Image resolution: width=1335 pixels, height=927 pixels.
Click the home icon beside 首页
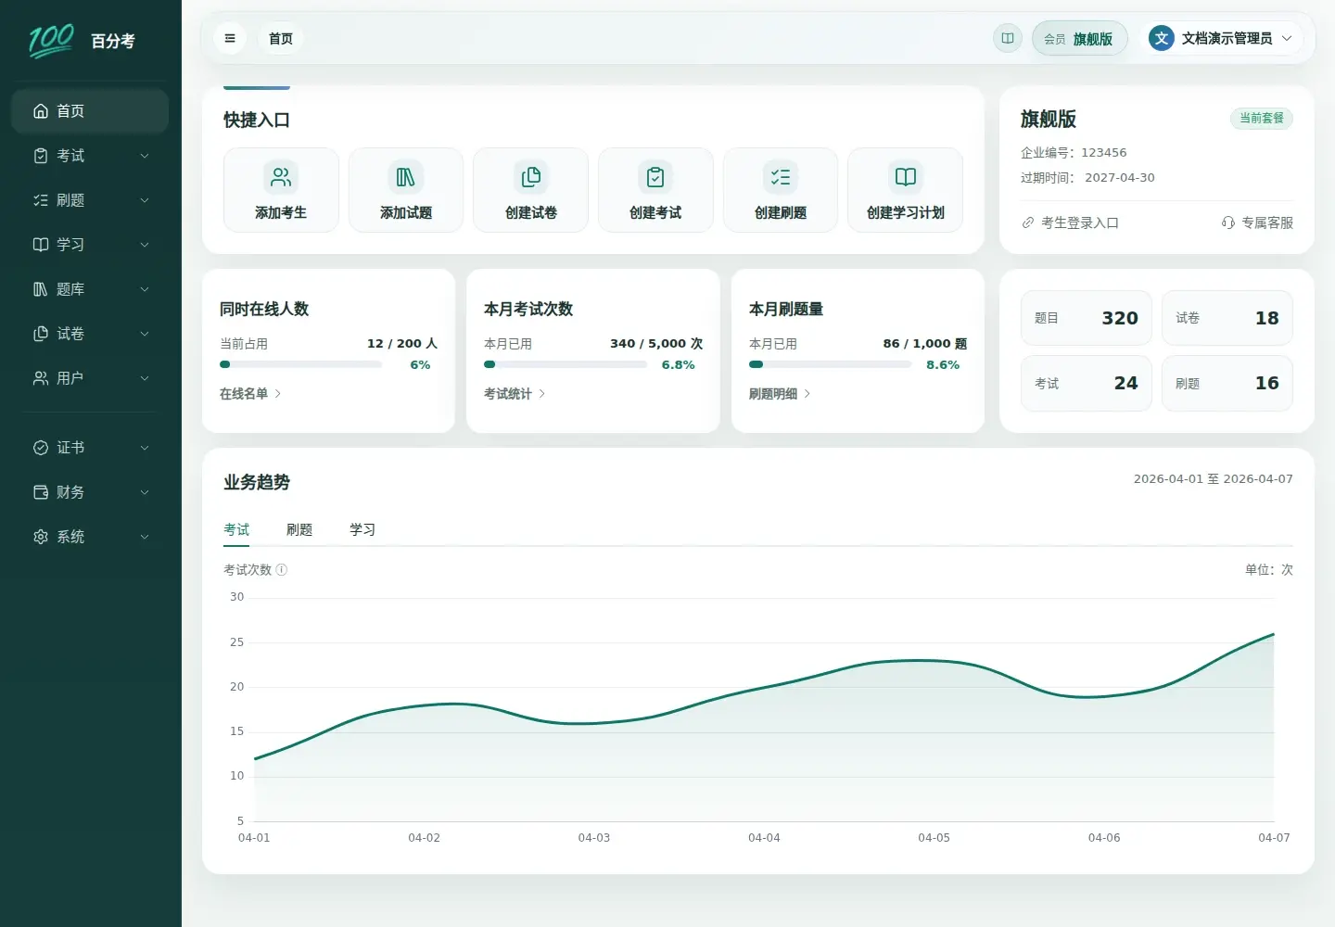(41, 111)
